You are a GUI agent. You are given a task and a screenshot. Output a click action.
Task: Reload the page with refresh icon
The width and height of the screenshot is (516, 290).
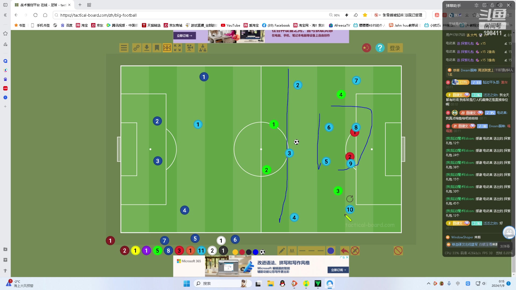point(35,15)
